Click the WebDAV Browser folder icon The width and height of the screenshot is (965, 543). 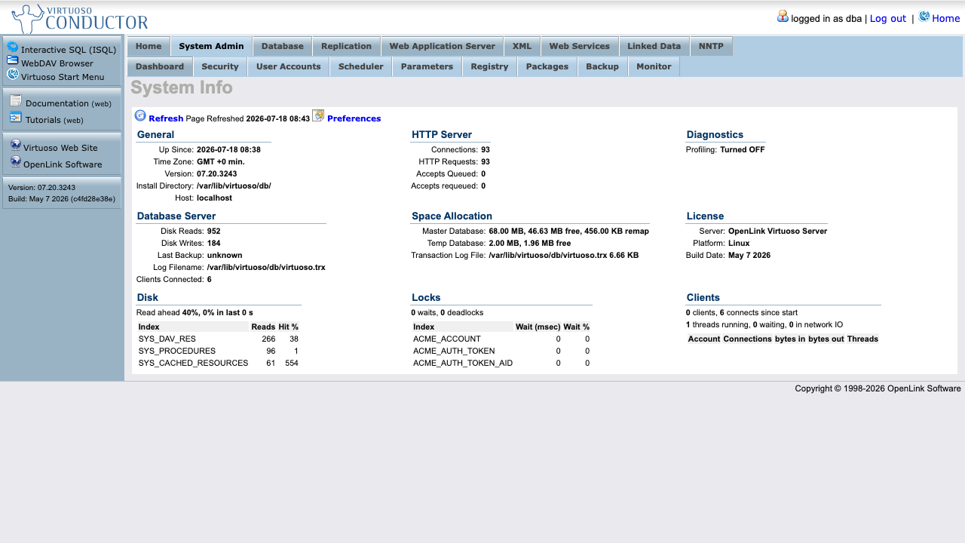(13, 60)
